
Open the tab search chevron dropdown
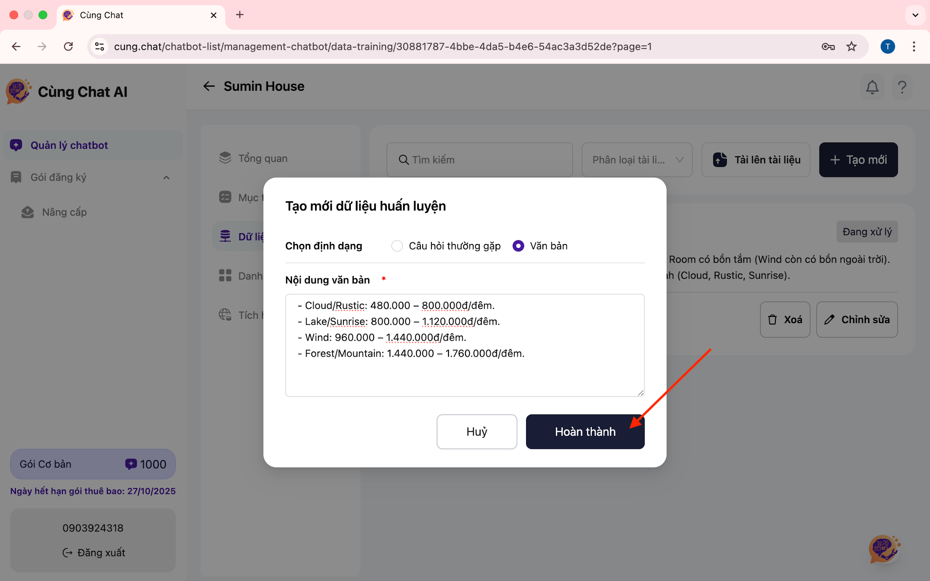point(915,15)
